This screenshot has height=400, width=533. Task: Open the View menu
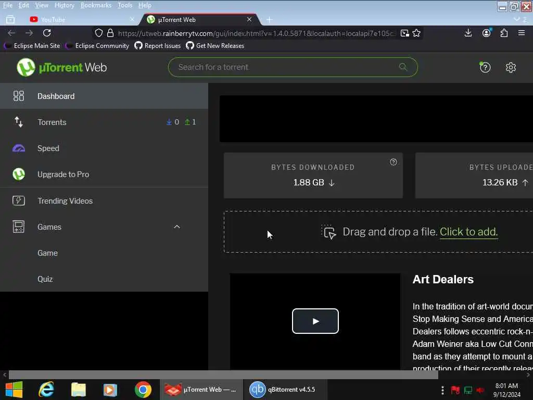[42, 5]
